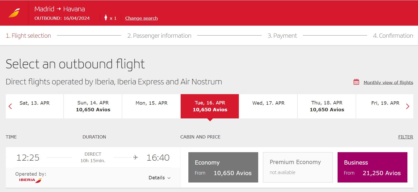
Task: Select the Mon, 15. APR date tab
Action: 151,106
